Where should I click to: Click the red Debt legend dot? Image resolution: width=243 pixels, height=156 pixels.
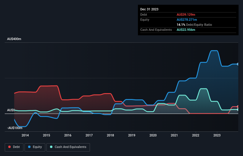[x=9, y=147]
